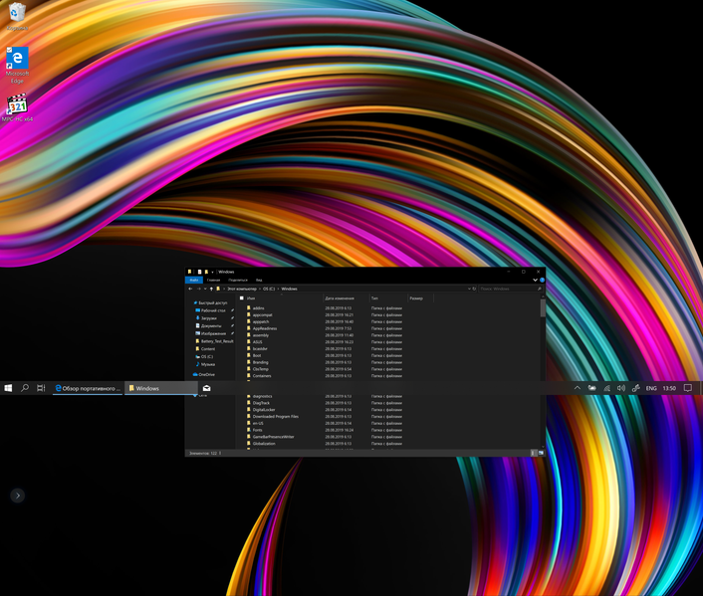The image size is (703, 596).
Task: Click the volume speaker tray icon
Action: point(621,388)
